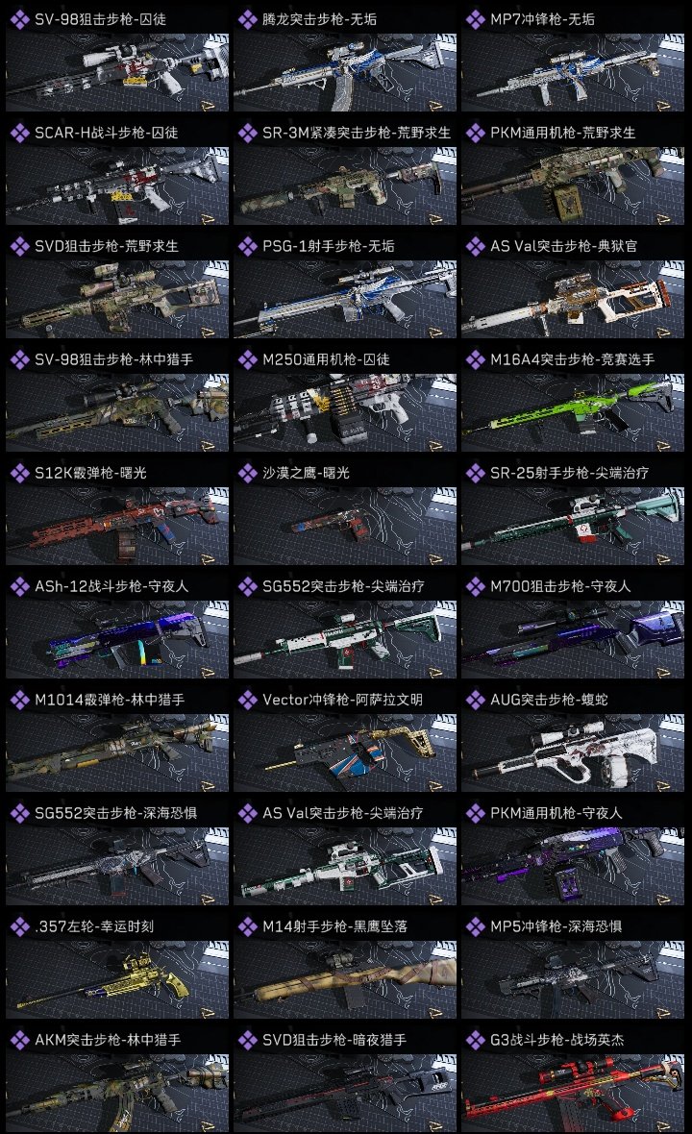Image resolution: width=692 pixels, height=1134 pixels.
Task: Open the S12K霰弹枪-曙光 weapon preview
Action: [117, 525]
